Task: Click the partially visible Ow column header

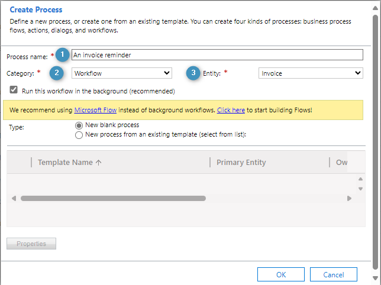Action: tap(341, 162)
